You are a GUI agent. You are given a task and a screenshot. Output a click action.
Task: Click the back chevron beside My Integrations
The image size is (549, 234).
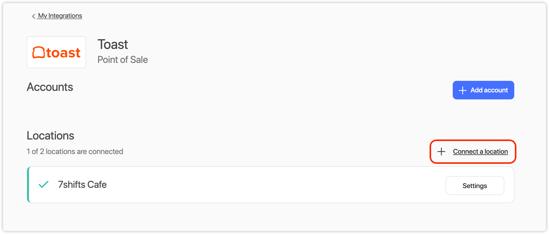(x=34, y=16)
